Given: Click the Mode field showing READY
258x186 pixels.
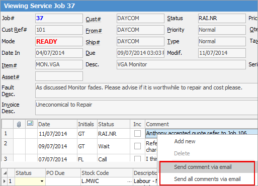Looking at the screenshot, I should coord(59,41).
